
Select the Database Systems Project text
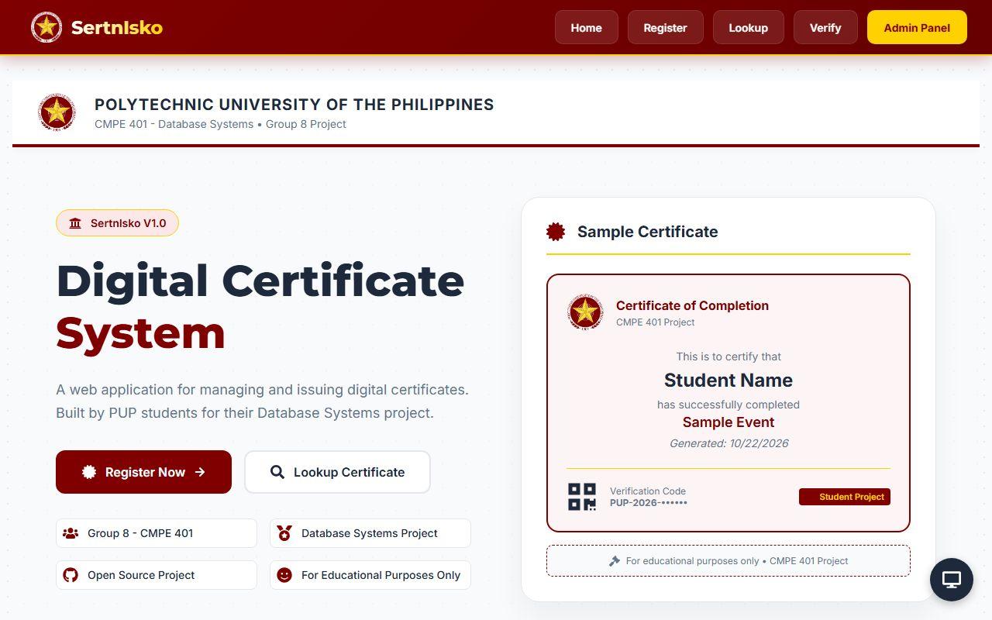pyautogui.click(x=370, y=533)
